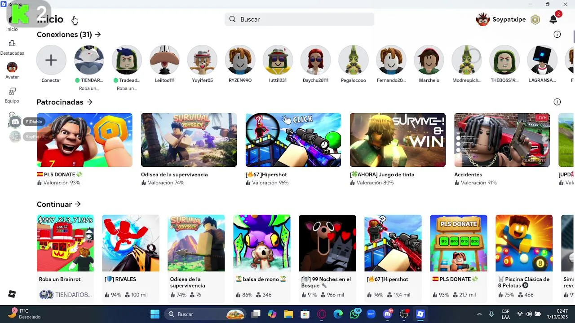Click the taskbar Buscar search box
Viewport: 575px width, 323px height.
(x=205, y=314)
